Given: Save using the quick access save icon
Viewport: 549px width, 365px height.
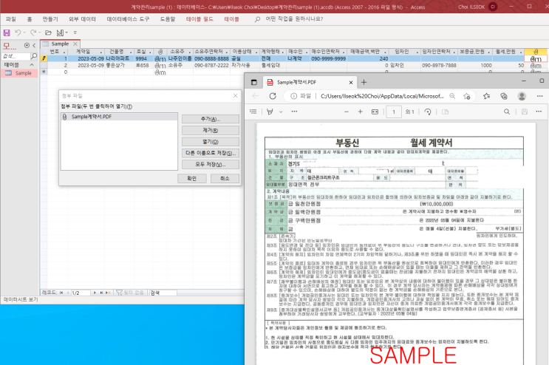Looking at the screenshot, I should click(x=7, y=33).
